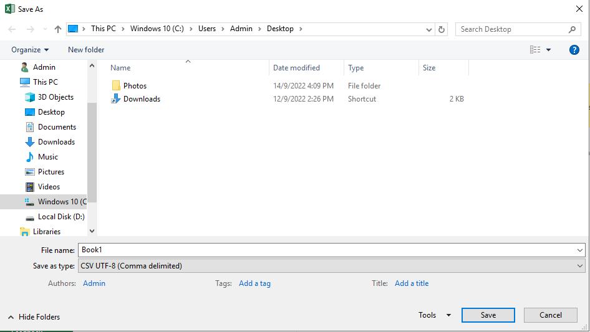Close the Save As dialog
Viewport: 590px width, 332px height.
pyautogui.click(x=579, y=9)
